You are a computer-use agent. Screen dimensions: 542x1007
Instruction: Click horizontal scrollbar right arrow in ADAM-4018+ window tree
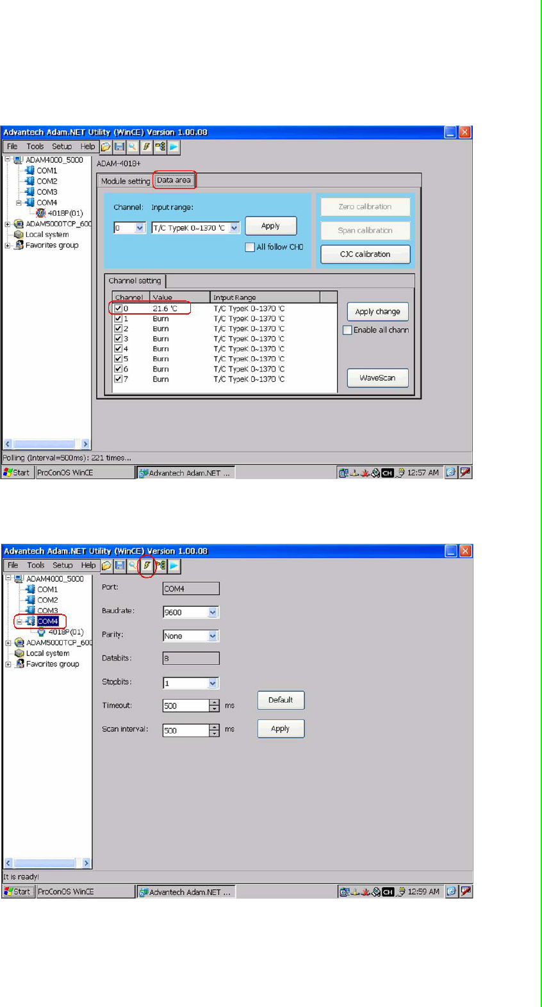click(x=85, y=444)
